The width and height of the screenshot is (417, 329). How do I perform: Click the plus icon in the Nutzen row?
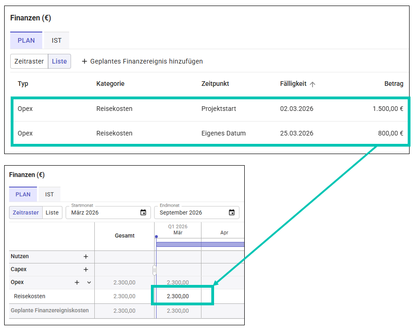coord(85,257)
